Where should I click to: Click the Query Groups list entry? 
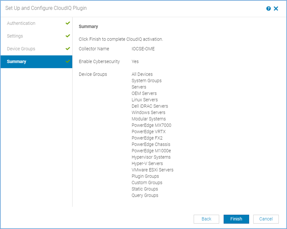pyautogui.click(x=145, y=195)
